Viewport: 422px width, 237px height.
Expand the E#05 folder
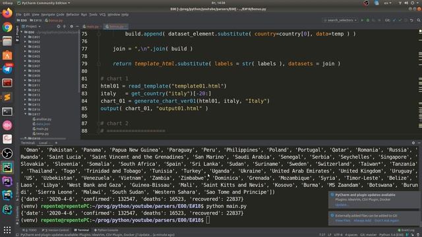25,56
